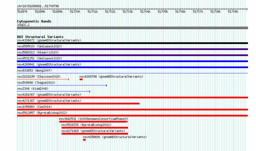The image size is (256, 151).
Task: Click the red nsv4271367 variant bar
Action: pos(78,104)
